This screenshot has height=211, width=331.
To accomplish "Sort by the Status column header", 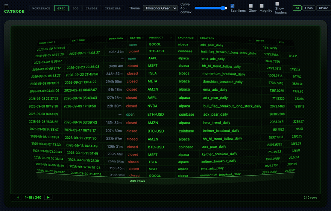I will tap(135, 38).
